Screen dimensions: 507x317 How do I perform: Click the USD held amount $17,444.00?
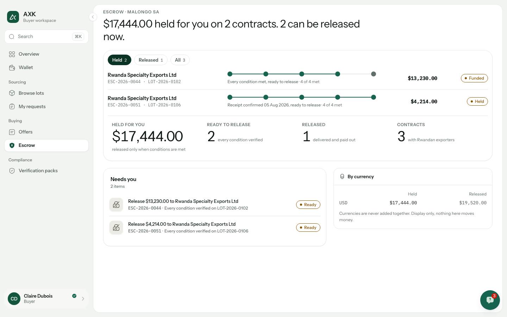point(403,203)
